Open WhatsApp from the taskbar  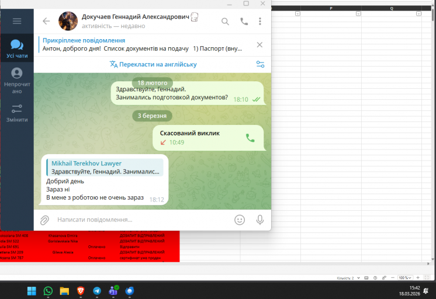click(48, 291)
